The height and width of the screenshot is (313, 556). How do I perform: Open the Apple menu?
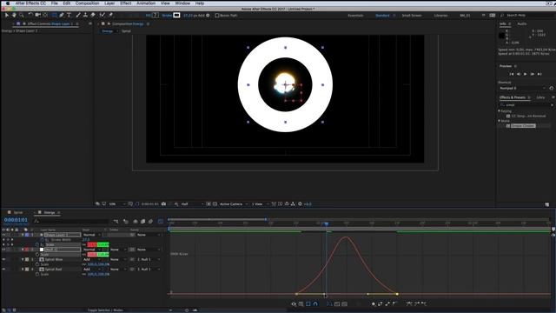[x=8, y=3]
